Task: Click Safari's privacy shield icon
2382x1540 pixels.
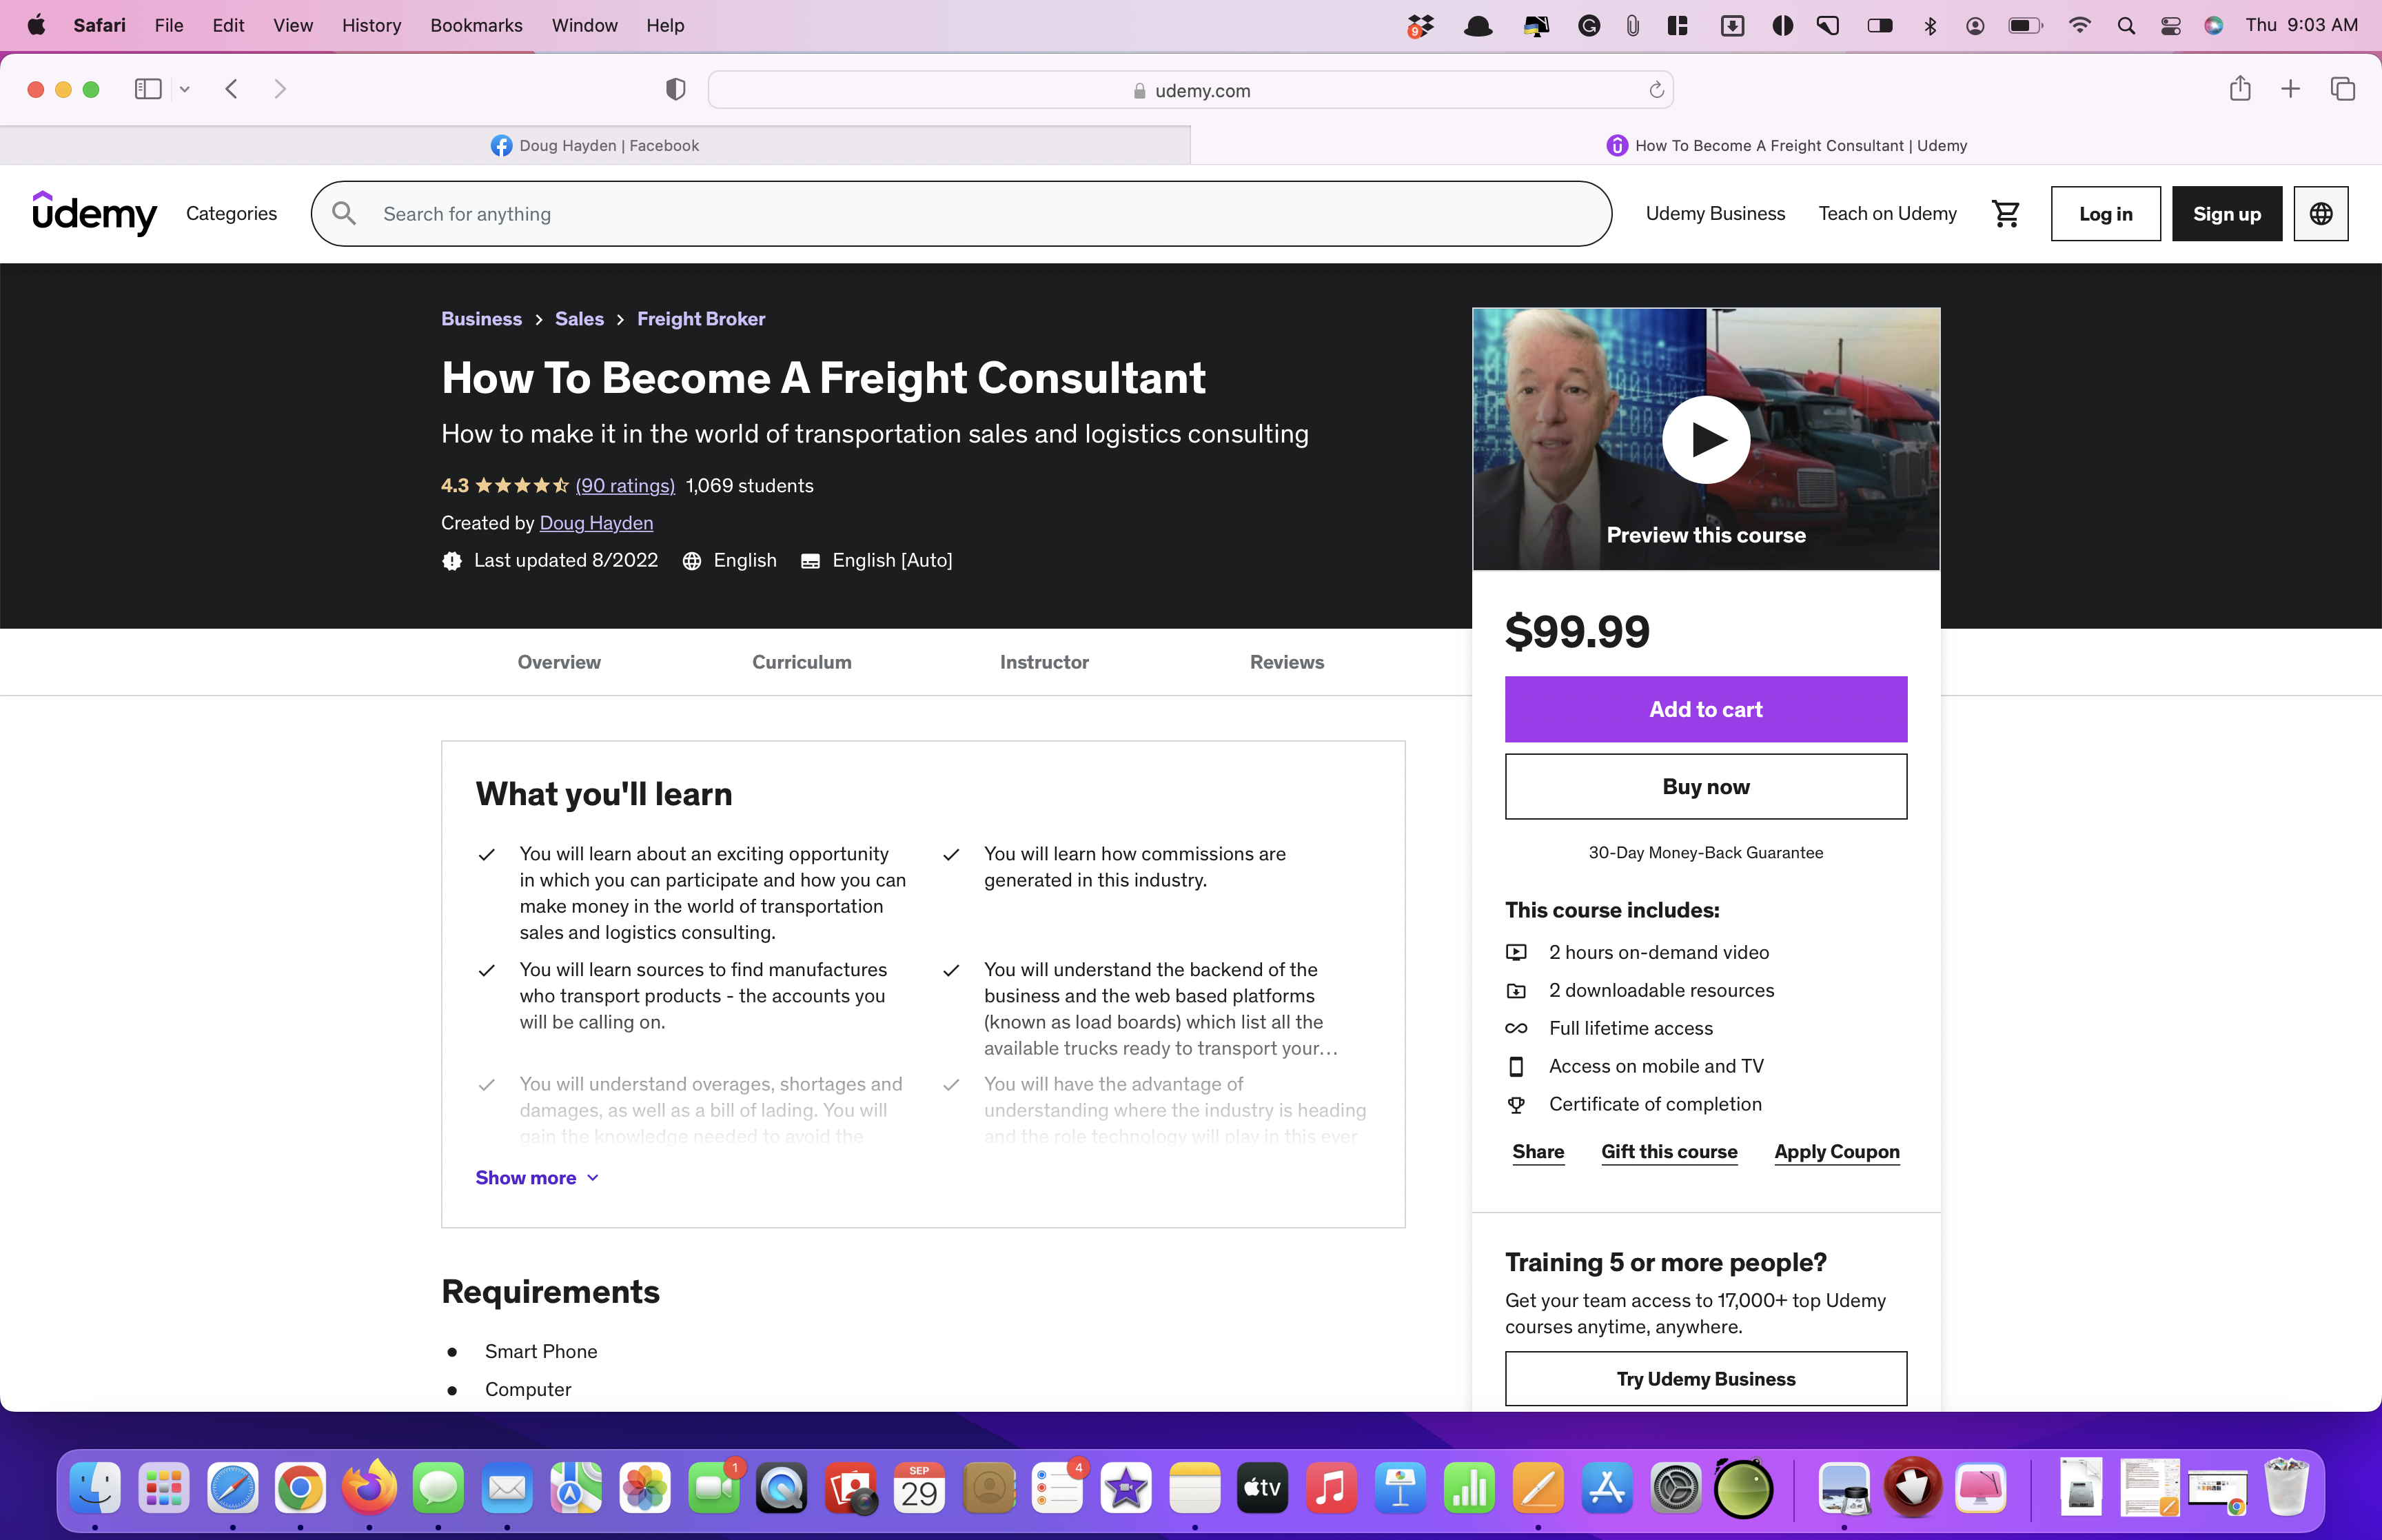Action: pos(675,90)
